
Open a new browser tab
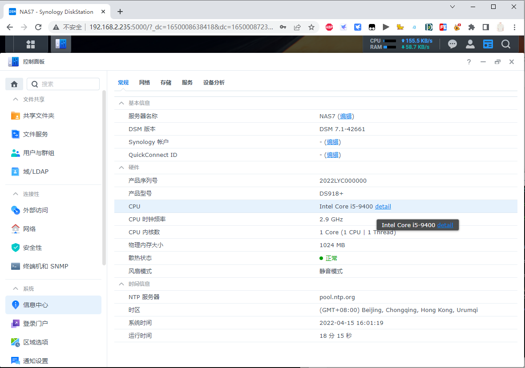coord(120,12)
